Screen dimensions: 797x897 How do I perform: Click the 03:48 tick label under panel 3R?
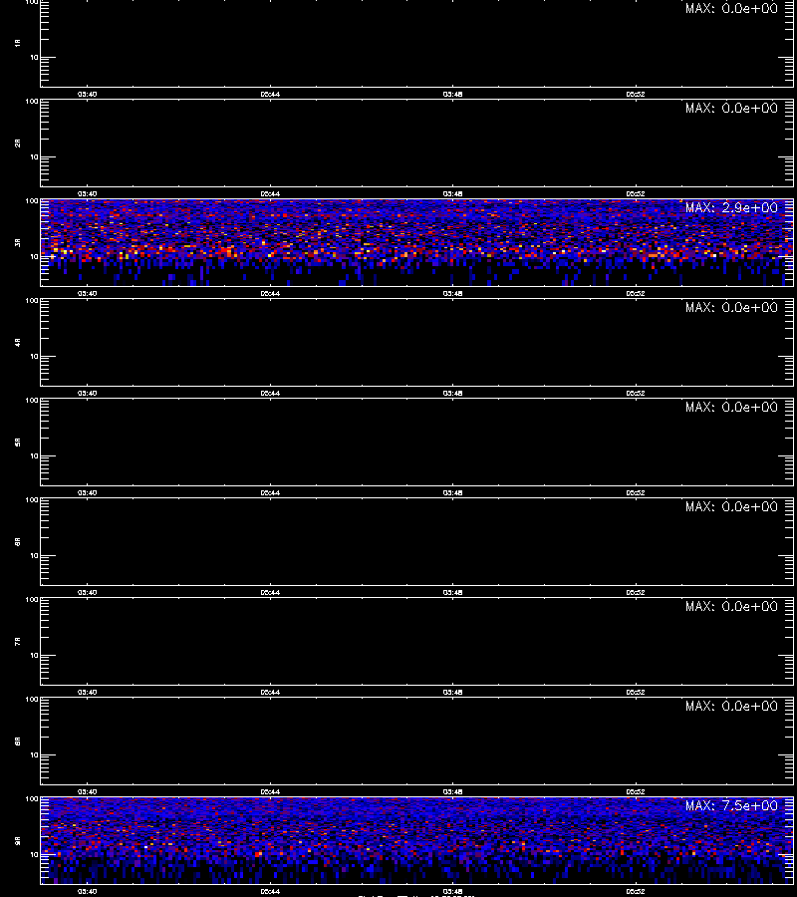tap(452, 293)
